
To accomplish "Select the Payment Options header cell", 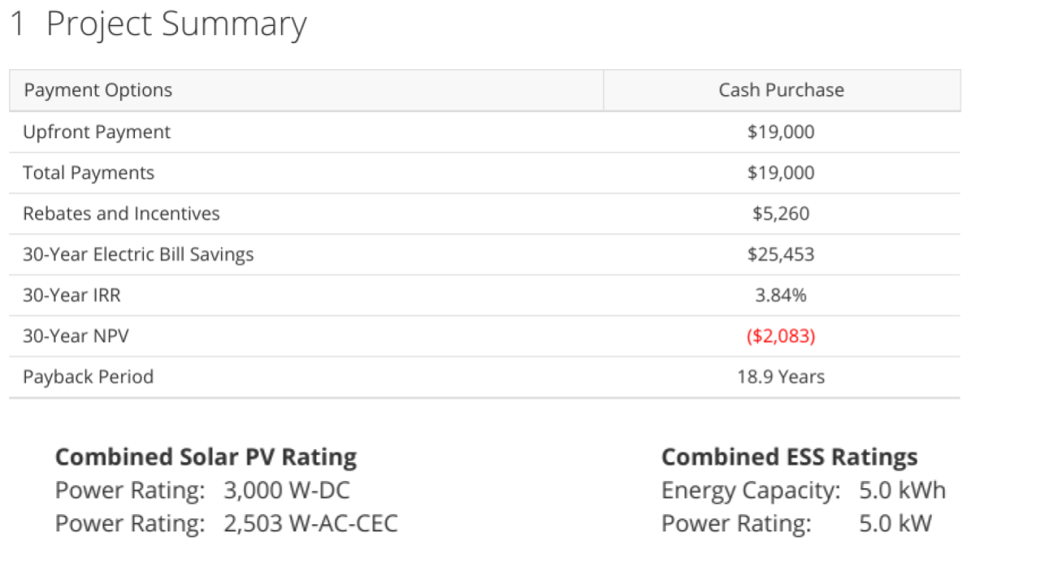I will click(x=306, y=90).
